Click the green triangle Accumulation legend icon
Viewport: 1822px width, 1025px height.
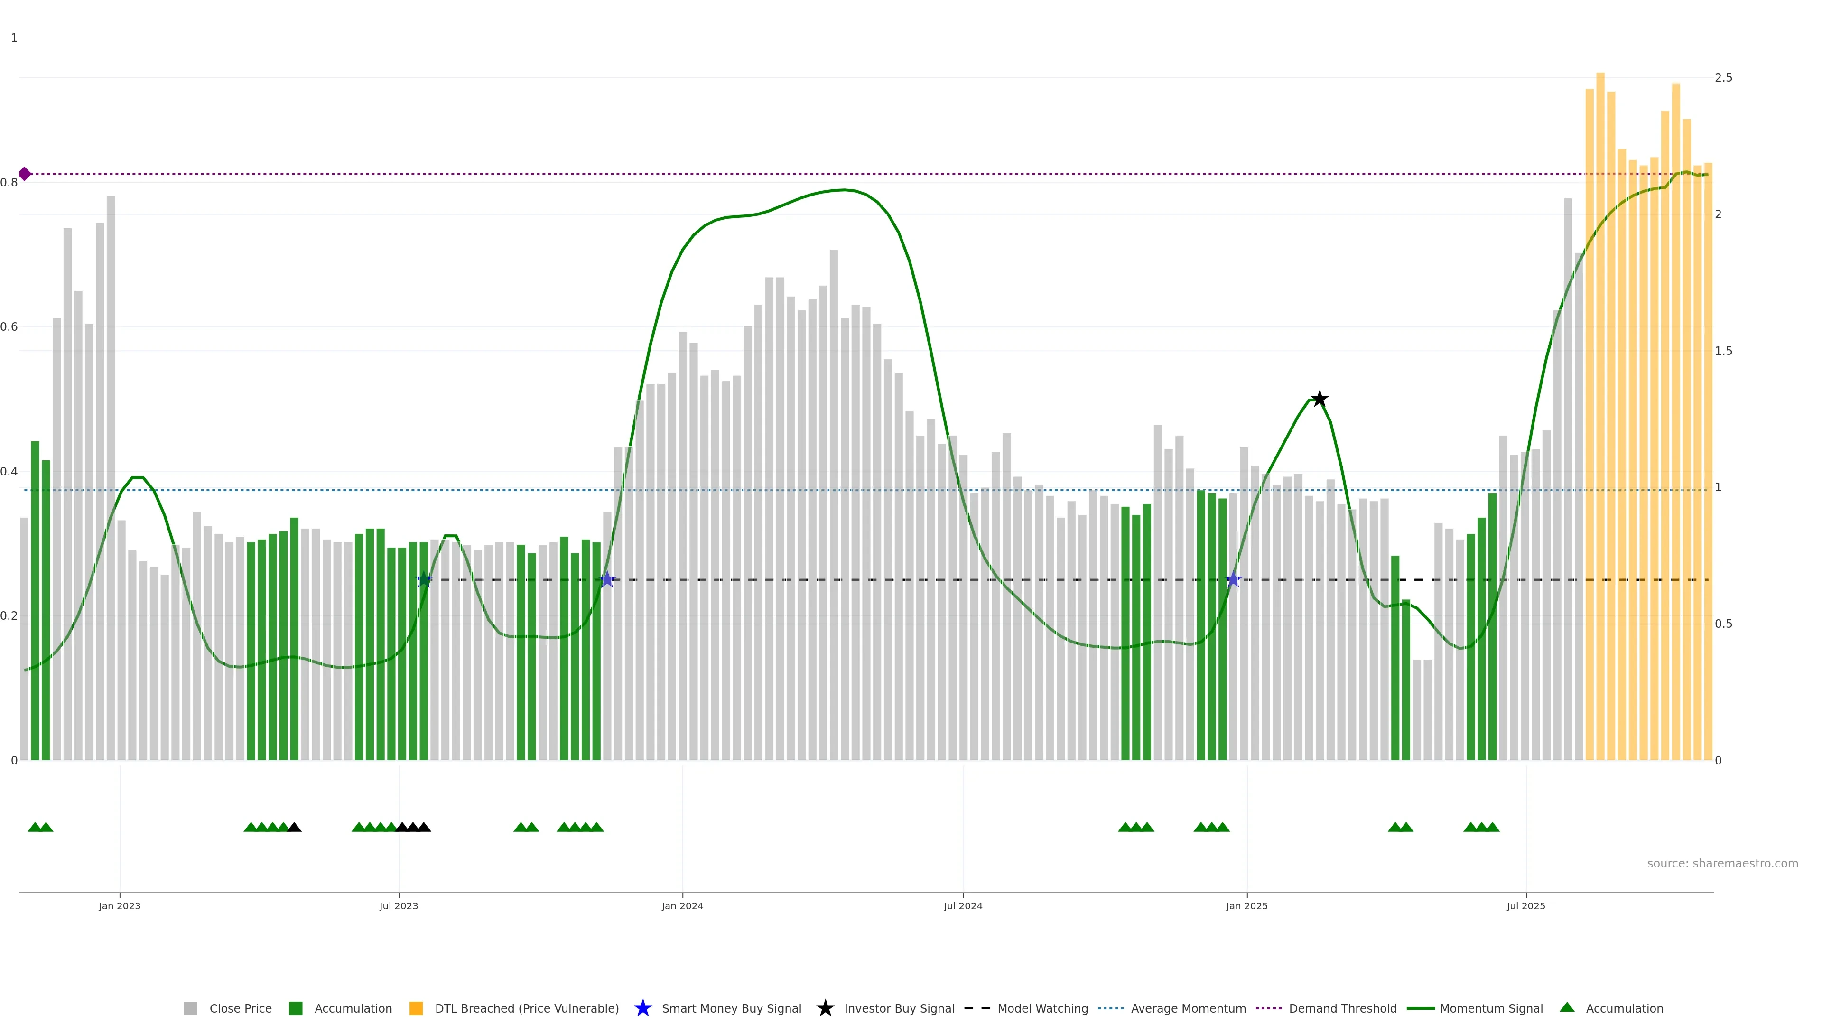point(1567,1007)
